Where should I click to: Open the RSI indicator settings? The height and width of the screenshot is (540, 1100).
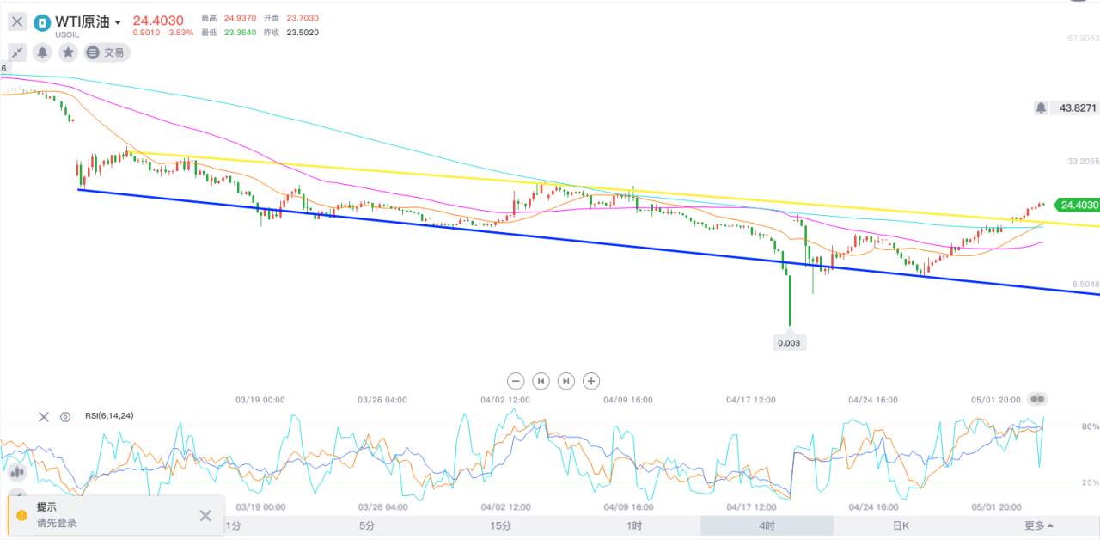pyautogui.click(x=65, y=417)
